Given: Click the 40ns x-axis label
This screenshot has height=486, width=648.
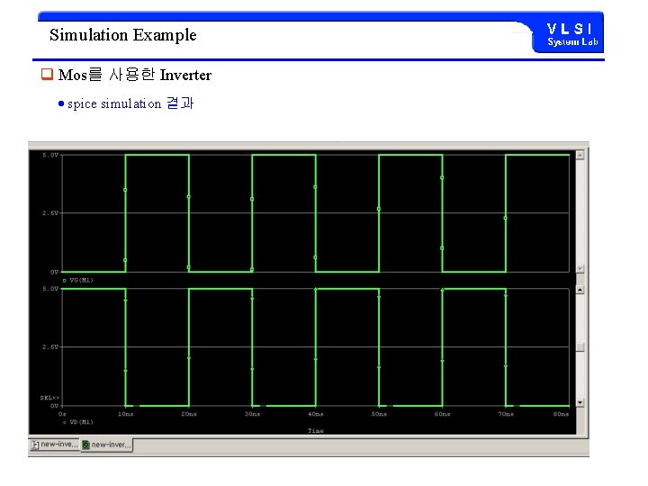Looking at the screenshot, I should click(316, 414).
